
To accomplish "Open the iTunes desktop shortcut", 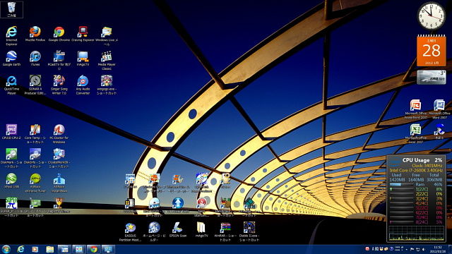I will [x=35, y=59].
